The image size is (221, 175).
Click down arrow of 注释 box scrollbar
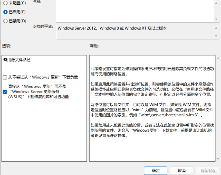(216, 19)
